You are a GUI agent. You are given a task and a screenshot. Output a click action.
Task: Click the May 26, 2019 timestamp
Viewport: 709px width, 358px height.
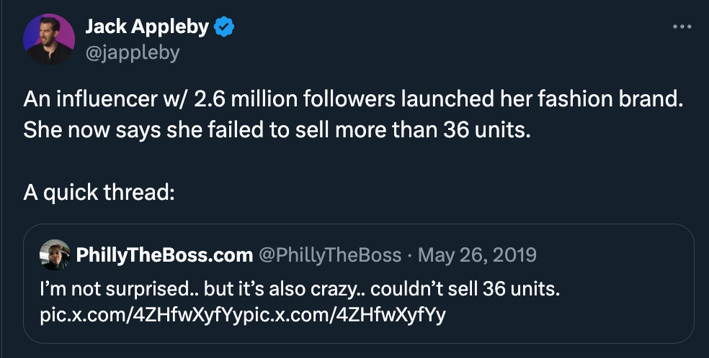(x=476, y=255)
